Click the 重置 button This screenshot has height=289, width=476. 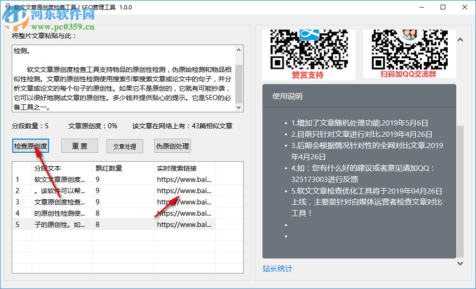80,146
